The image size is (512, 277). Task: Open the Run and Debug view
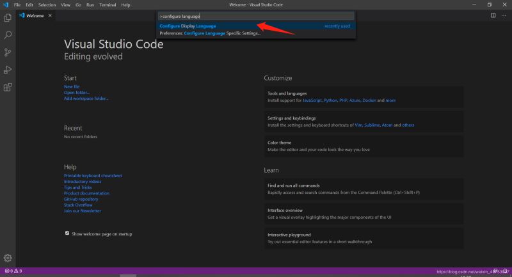(8, 70)
